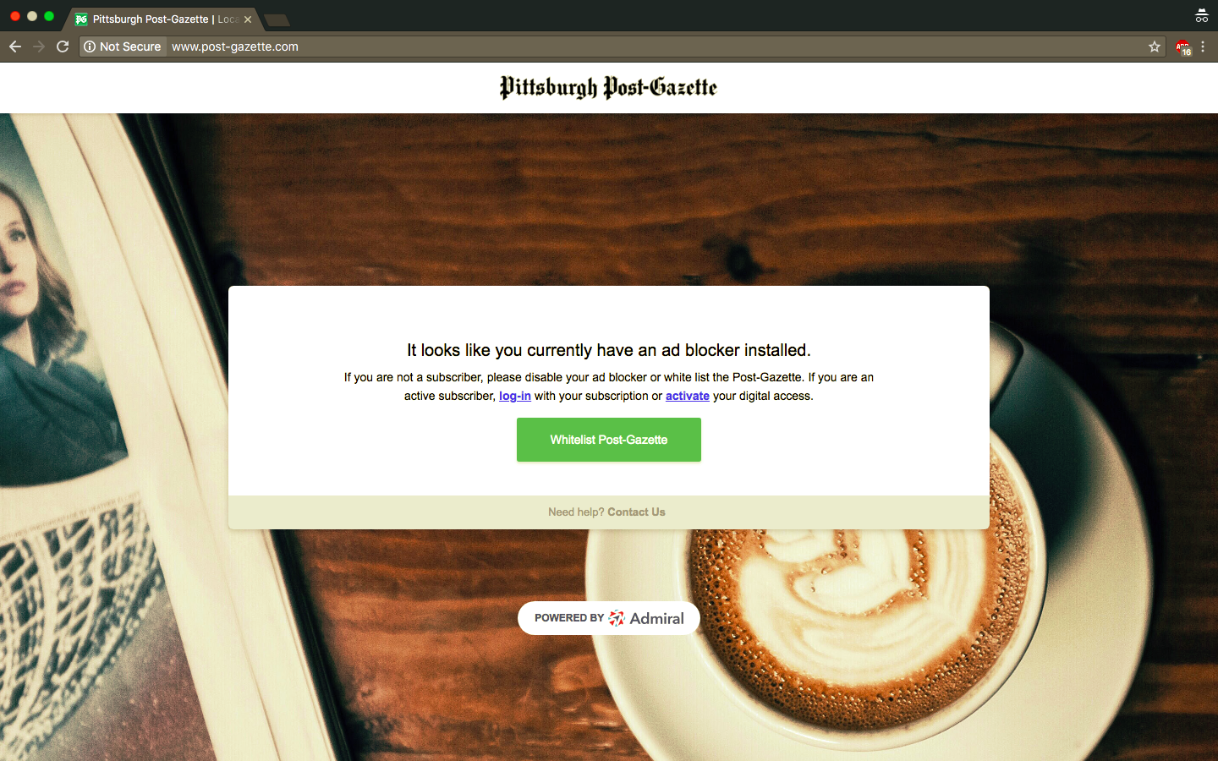
Task: Close the browser window with red button
Action: (x=15, y=16)
